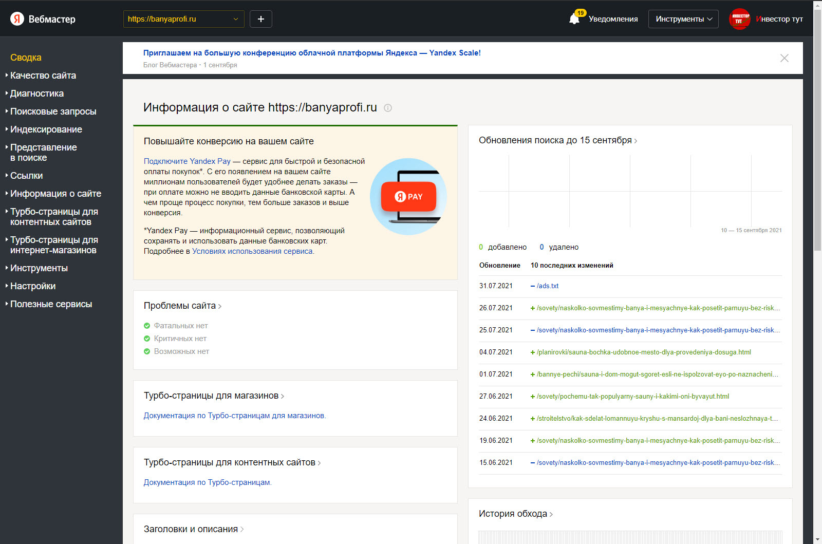Open Уведомления in the header
Viewport: 822px width, 544px height.
pyautogui.click(x=613, y=19)
